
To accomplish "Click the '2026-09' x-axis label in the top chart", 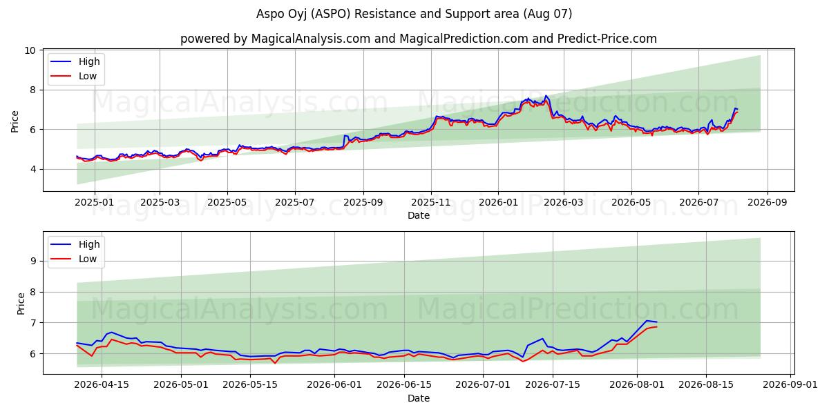I will tap(768, 203).
